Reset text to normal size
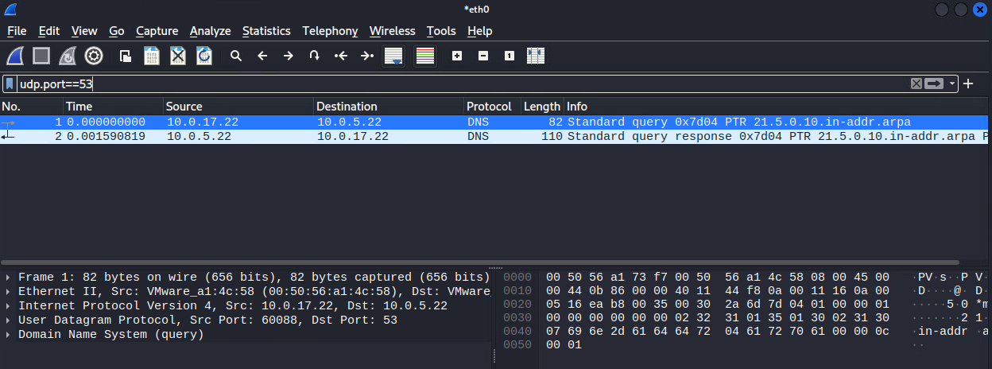The image size is (992, 369). pyautogui.click(x=510, y=56)
